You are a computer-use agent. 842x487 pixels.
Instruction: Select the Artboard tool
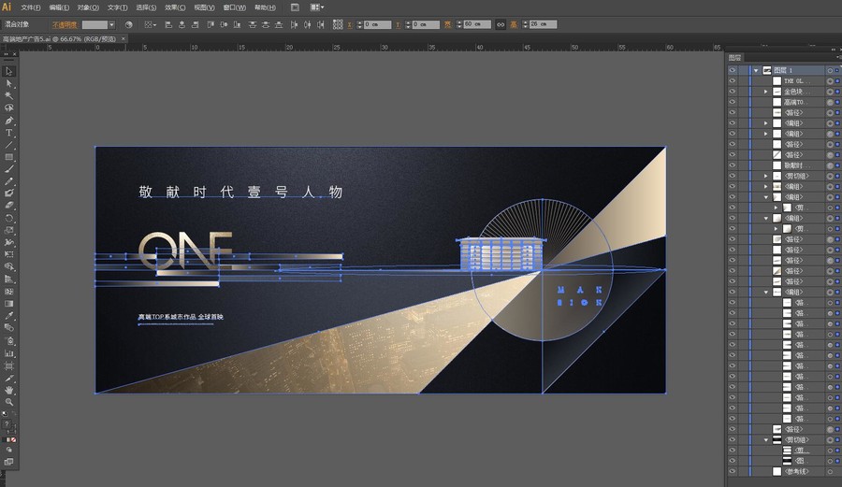tap(9, 365)
